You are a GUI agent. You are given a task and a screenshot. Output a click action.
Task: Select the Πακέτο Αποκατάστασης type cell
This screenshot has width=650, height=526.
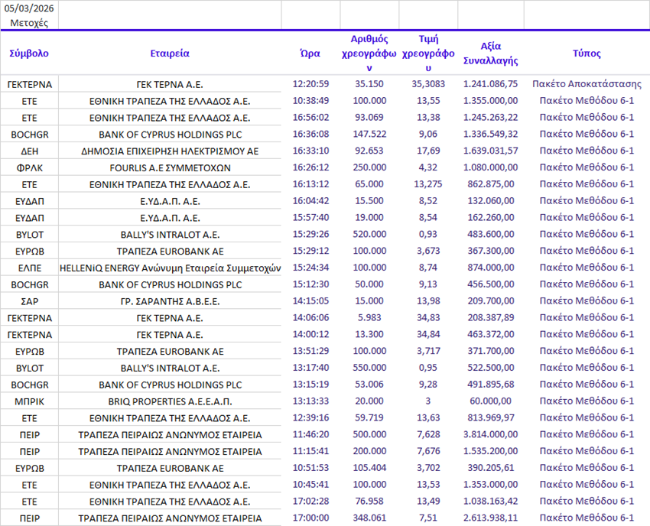[x=587, y=84]
